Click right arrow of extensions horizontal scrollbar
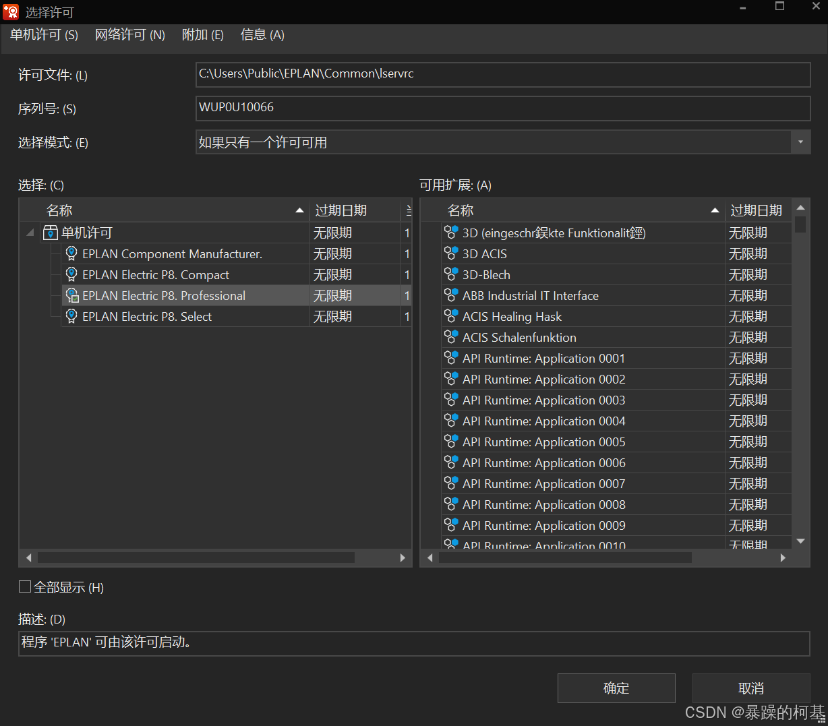The height and width of the screenshot is (726, 828). point(783,557)
